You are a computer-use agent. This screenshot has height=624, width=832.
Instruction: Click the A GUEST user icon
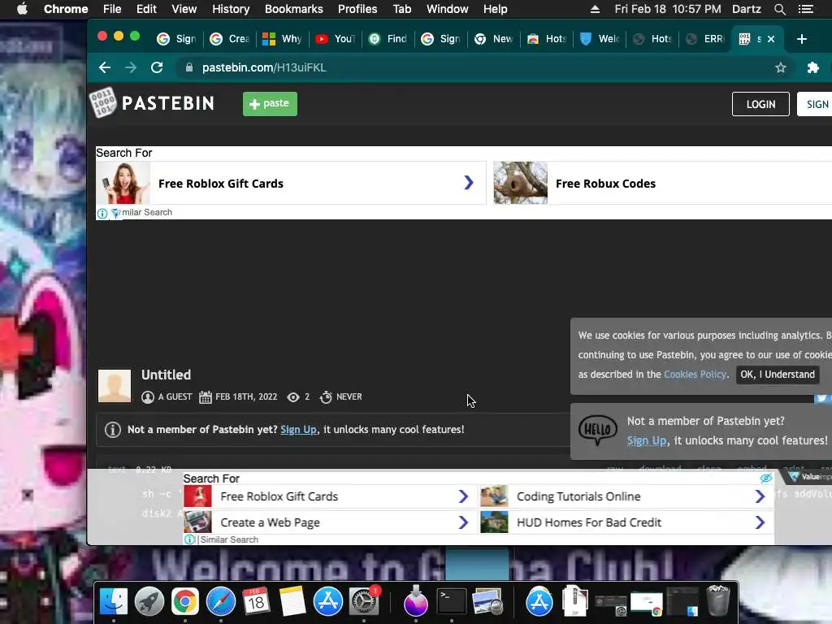(148, 396)
